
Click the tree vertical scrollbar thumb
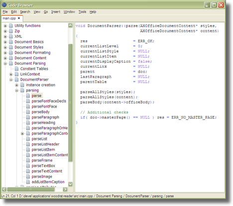pyautogui.click(x=70, y=103)
